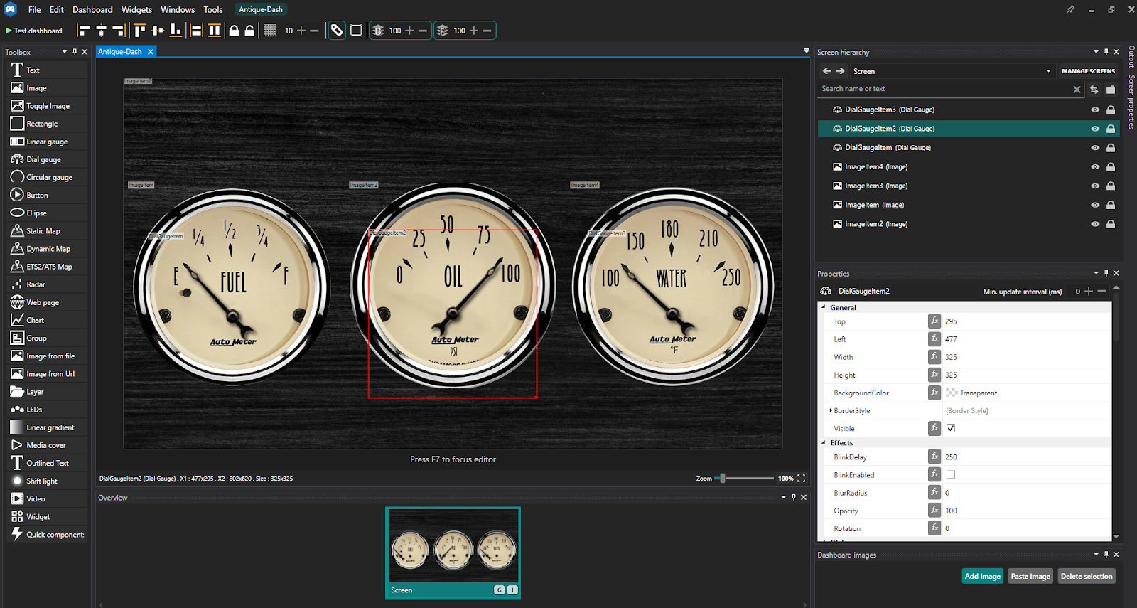
Task: Select the Static Map widget
Action: click(48, 231)
